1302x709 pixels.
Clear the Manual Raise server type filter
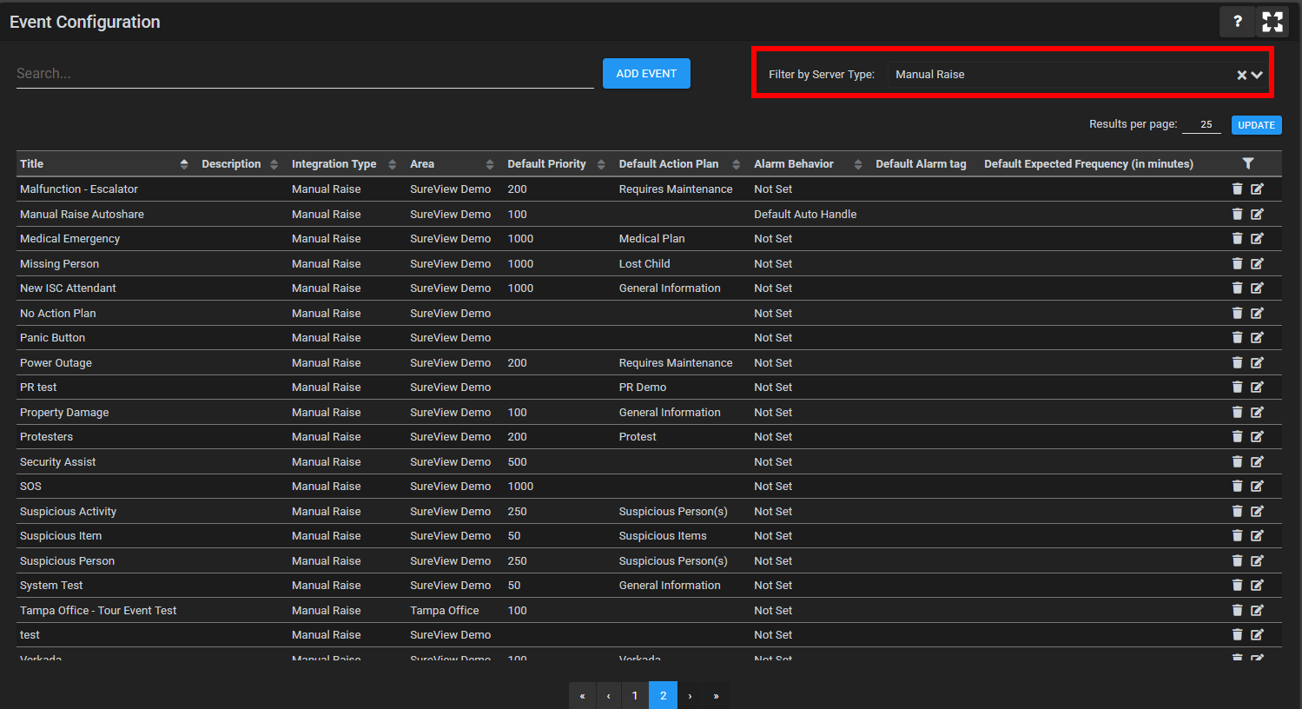coord(1242,75)
